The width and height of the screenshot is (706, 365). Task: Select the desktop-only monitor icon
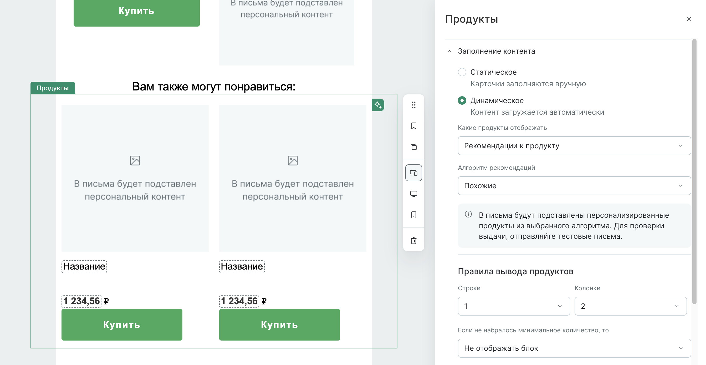pyautogui.click(x=413, y=194)
